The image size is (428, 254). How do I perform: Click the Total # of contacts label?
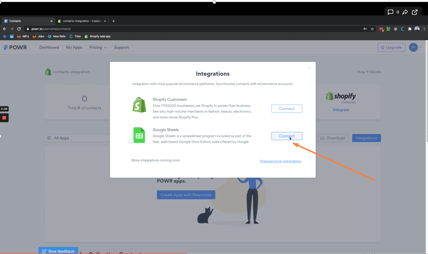pos(84,108)
